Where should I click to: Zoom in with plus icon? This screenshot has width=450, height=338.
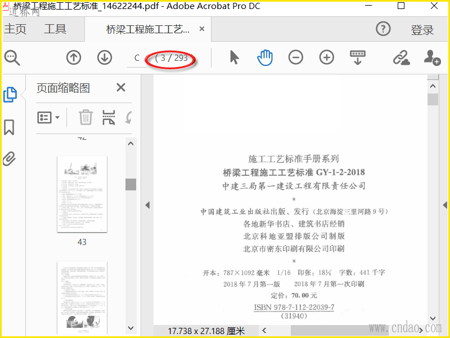(x=327, y=57)
